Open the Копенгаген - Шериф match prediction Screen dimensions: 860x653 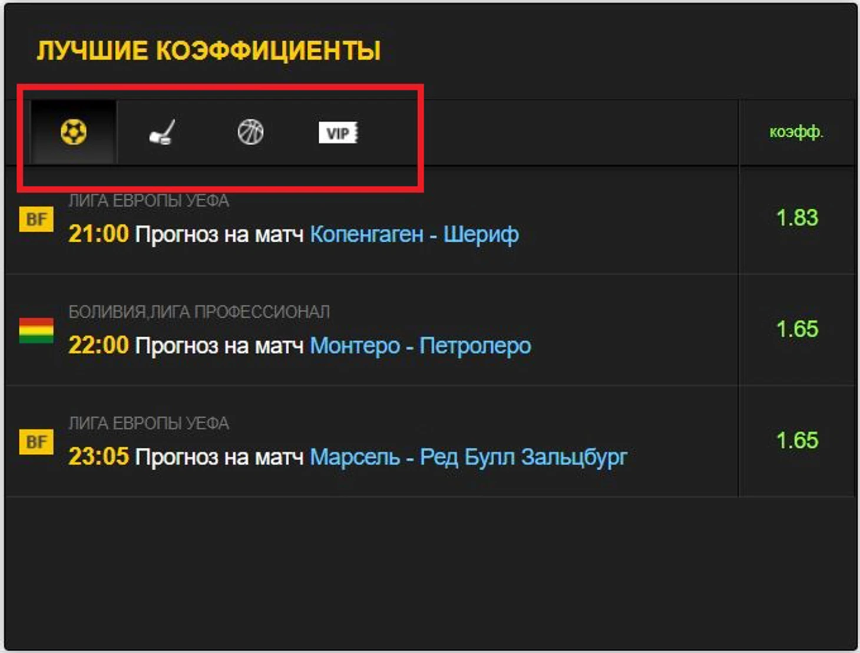click(x=414, y=235)
